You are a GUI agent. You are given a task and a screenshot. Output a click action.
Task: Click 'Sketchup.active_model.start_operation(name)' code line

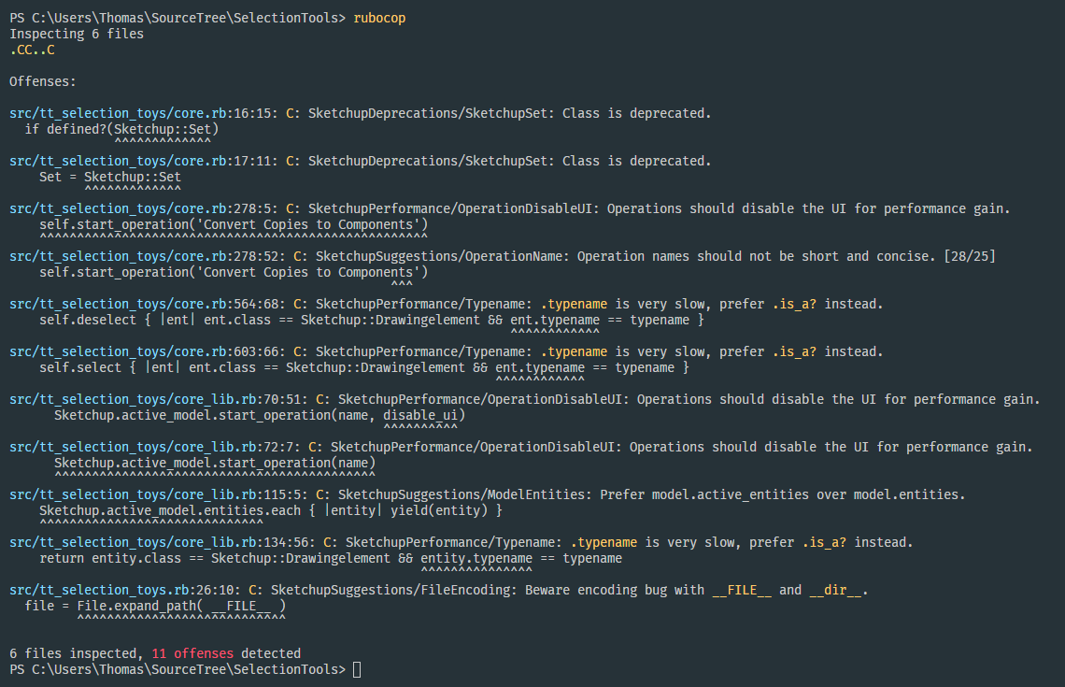click(x=215, y=462)
